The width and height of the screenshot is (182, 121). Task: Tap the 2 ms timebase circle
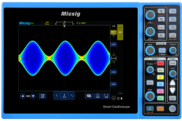point(64,96)
